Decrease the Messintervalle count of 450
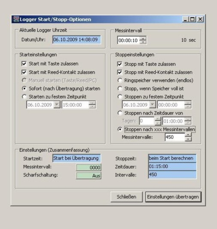Screen dimensions: 217x229 pos(188,139)
